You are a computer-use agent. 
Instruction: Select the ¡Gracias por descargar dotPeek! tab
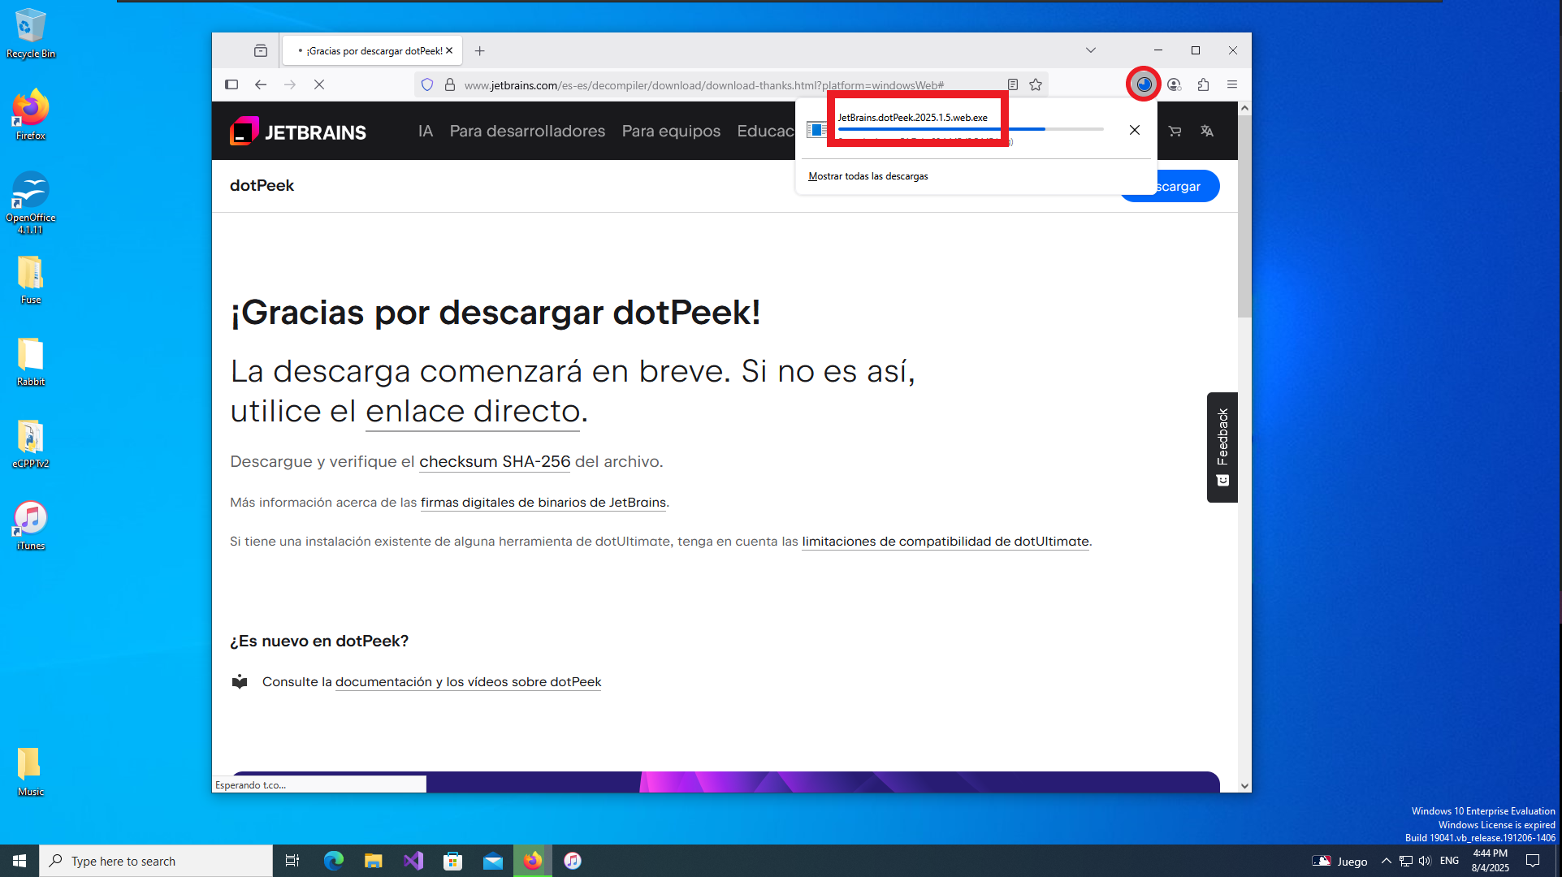(372, 50)
